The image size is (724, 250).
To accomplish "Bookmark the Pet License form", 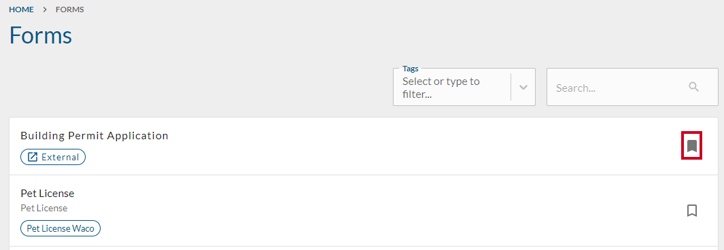I will tap(691, 211).
